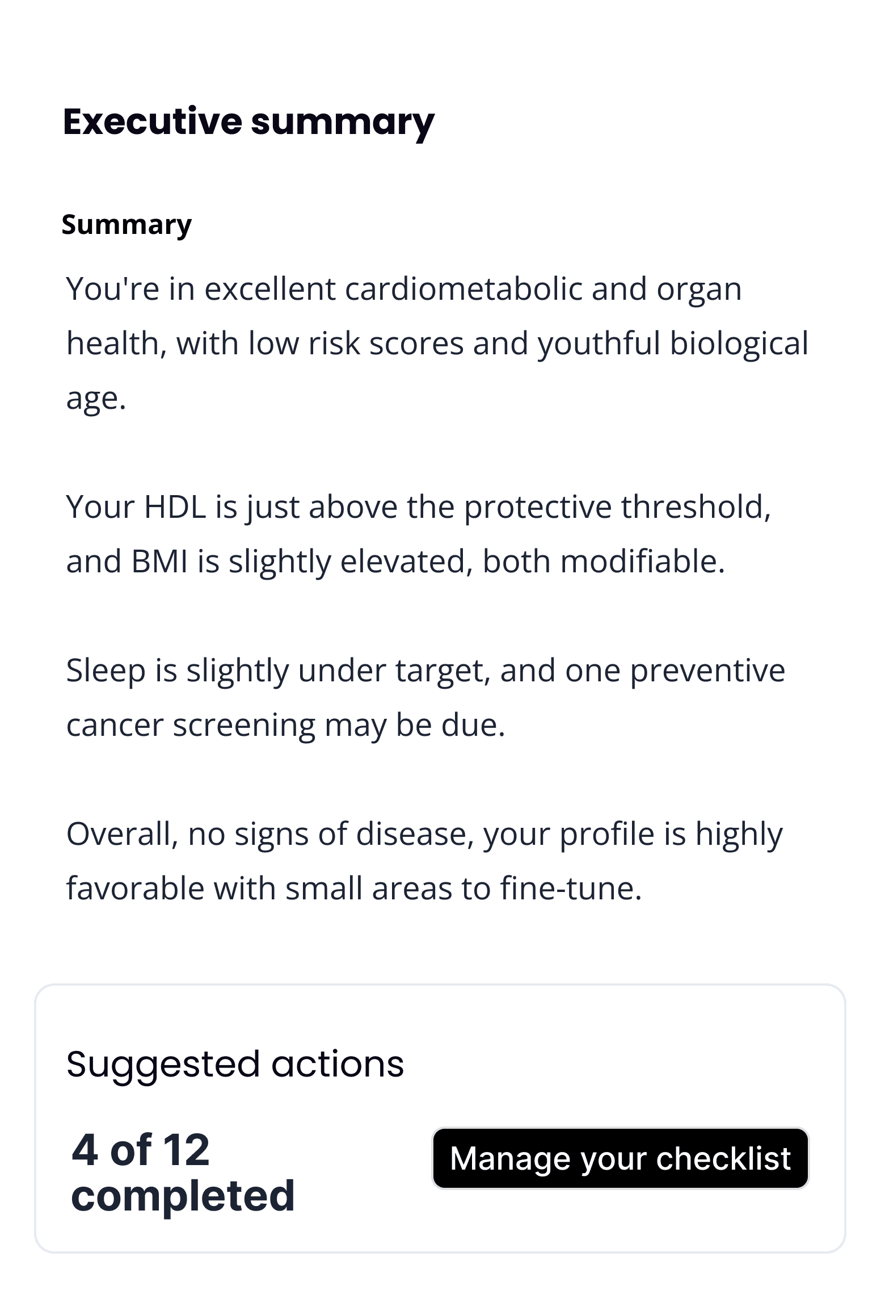Click the phrase both modifiable

pos(604,562)
